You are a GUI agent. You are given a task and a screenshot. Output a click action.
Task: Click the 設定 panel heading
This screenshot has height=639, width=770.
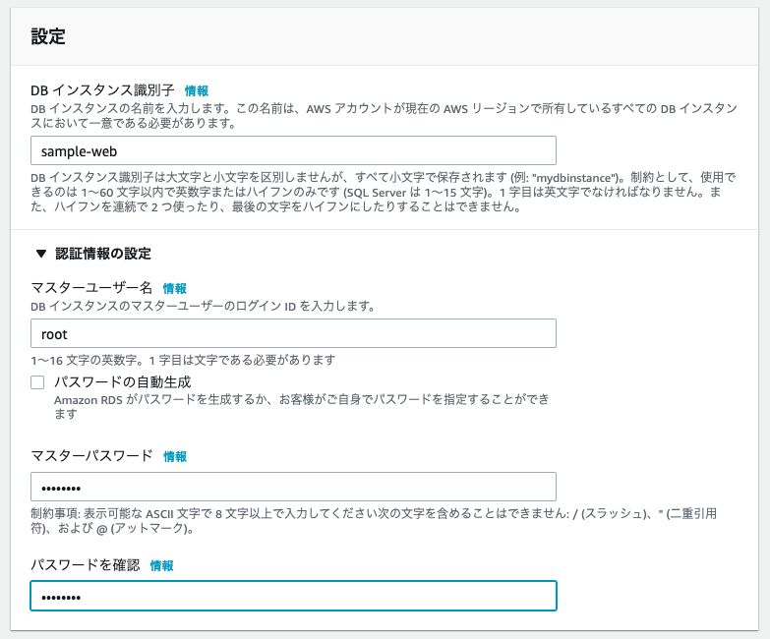[48, 37]
